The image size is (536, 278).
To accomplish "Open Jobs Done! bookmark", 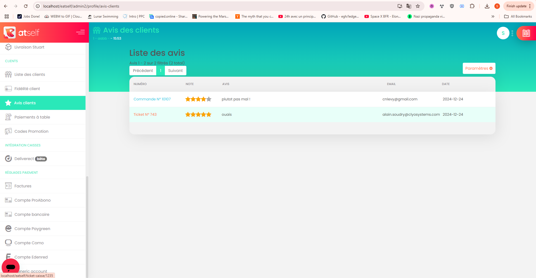I will 29,16.
